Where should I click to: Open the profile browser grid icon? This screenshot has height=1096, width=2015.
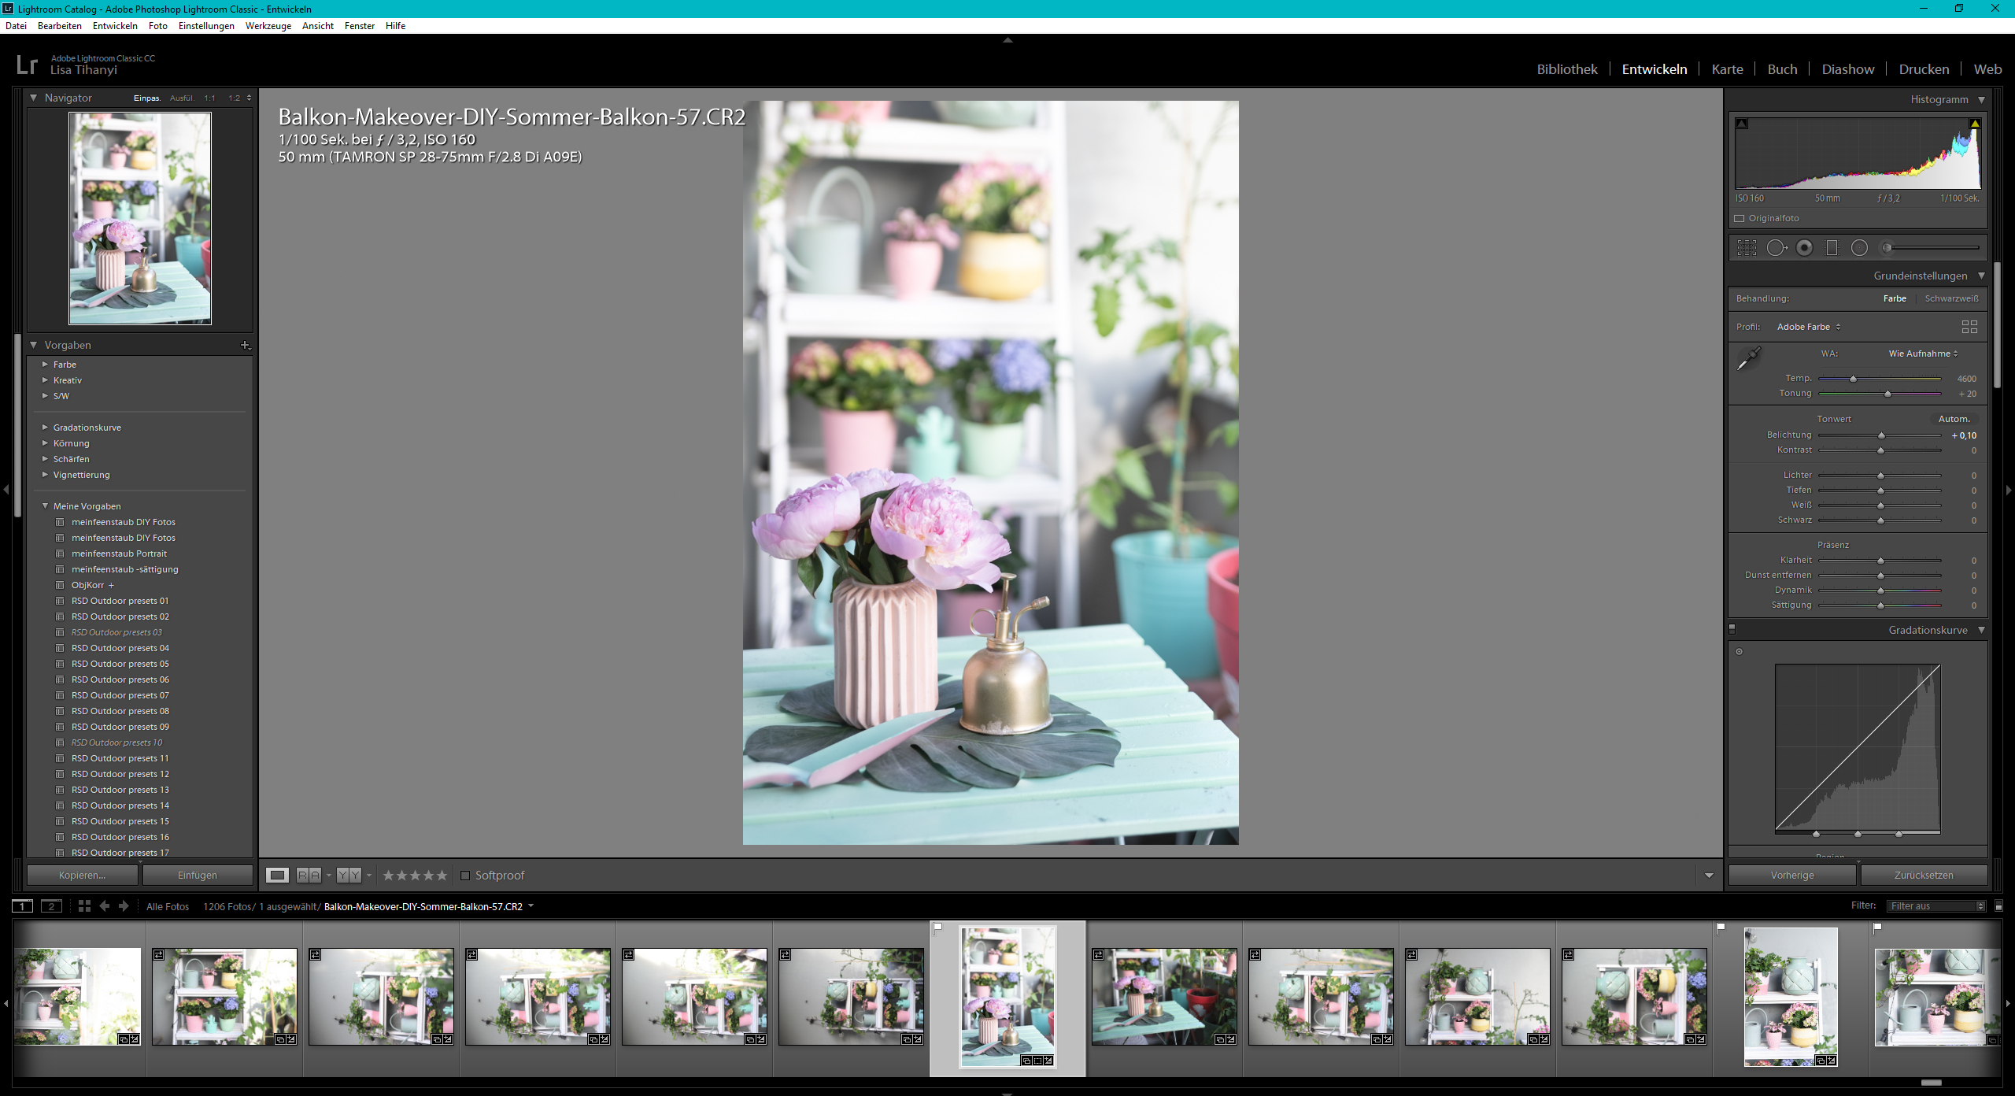click(x=1969, y=327)
